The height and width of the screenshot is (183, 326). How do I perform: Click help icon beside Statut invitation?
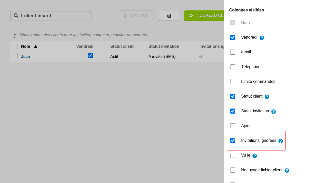point(274,112)
